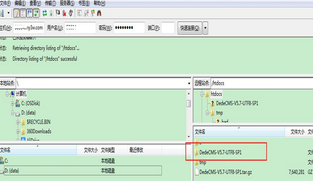The image size is (313, 181).
Task: Select C: (OSDisk) in local tree
Action: [x=31, y=103]
